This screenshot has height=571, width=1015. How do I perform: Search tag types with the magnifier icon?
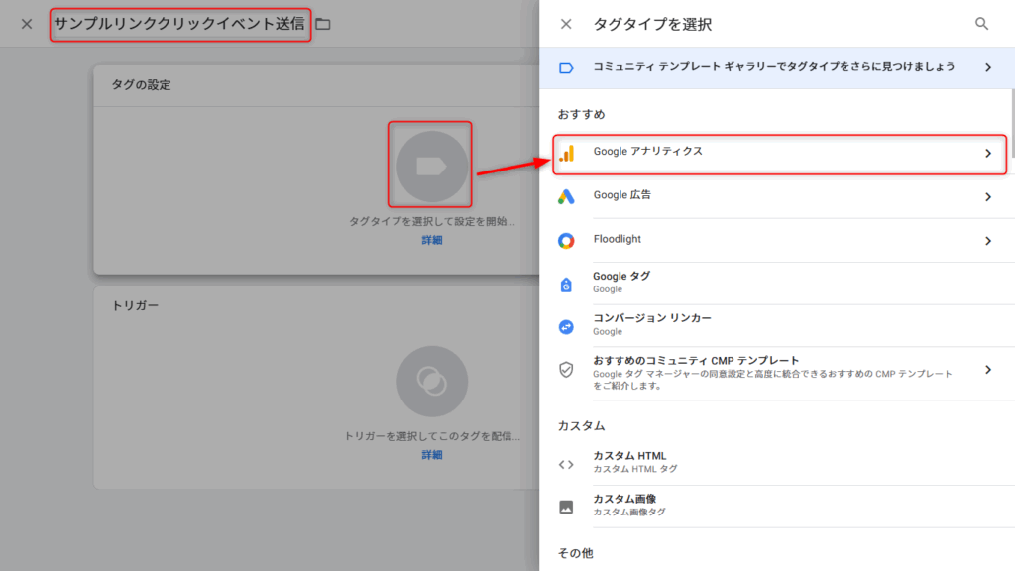coord(981,24)
